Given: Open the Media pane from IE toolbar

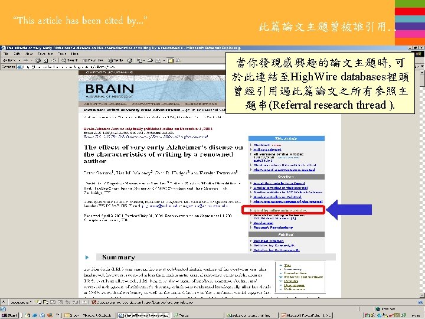Looking at the screenshot, I should (x=116, y=60).
